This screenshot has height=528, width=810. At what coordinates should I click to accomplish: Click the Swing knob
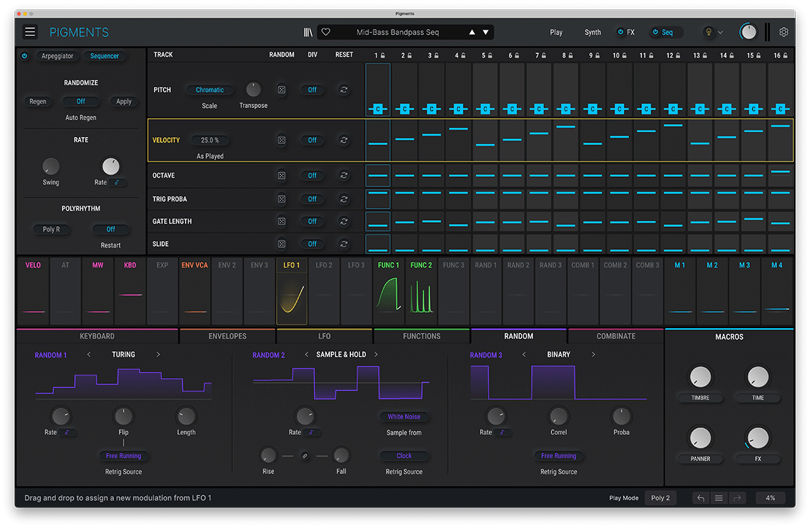tap(51, 166)
